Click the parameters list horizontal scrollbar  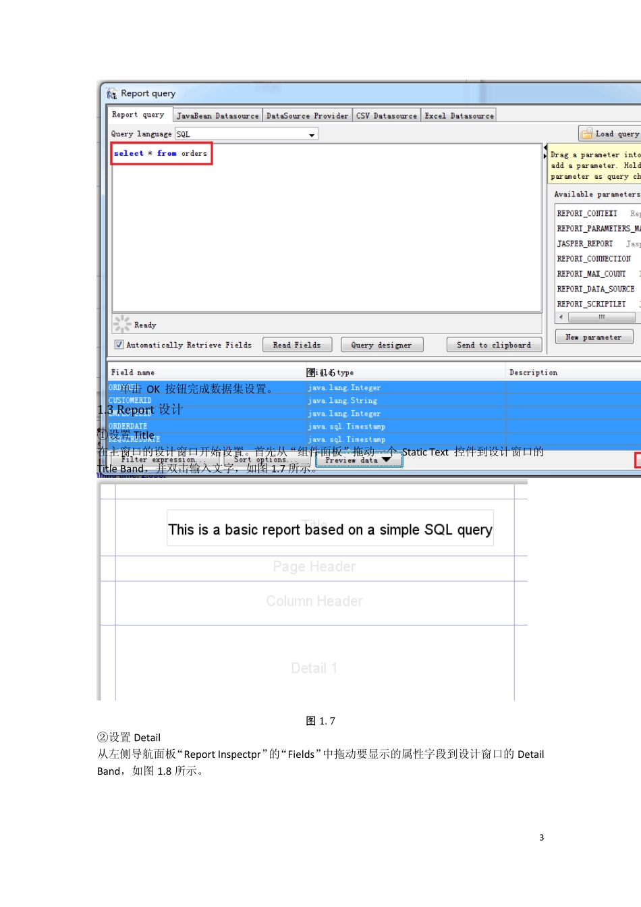click(x=601, y=317)
